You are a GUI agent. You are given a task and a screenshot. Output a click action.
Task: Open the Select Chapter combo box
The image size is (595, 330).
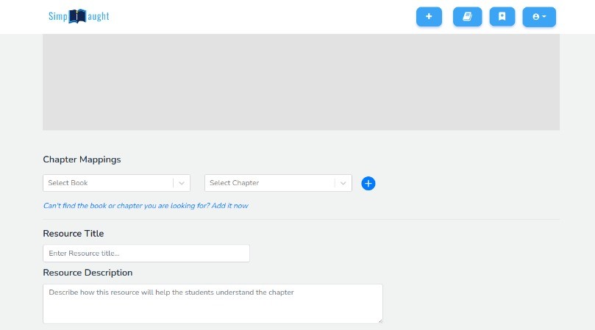pyautogui.click(x=278, y=183)
